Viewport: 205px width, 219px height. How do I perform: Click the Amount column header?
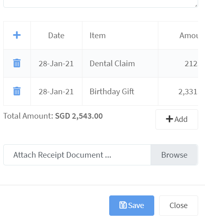(x=178, y=35)
